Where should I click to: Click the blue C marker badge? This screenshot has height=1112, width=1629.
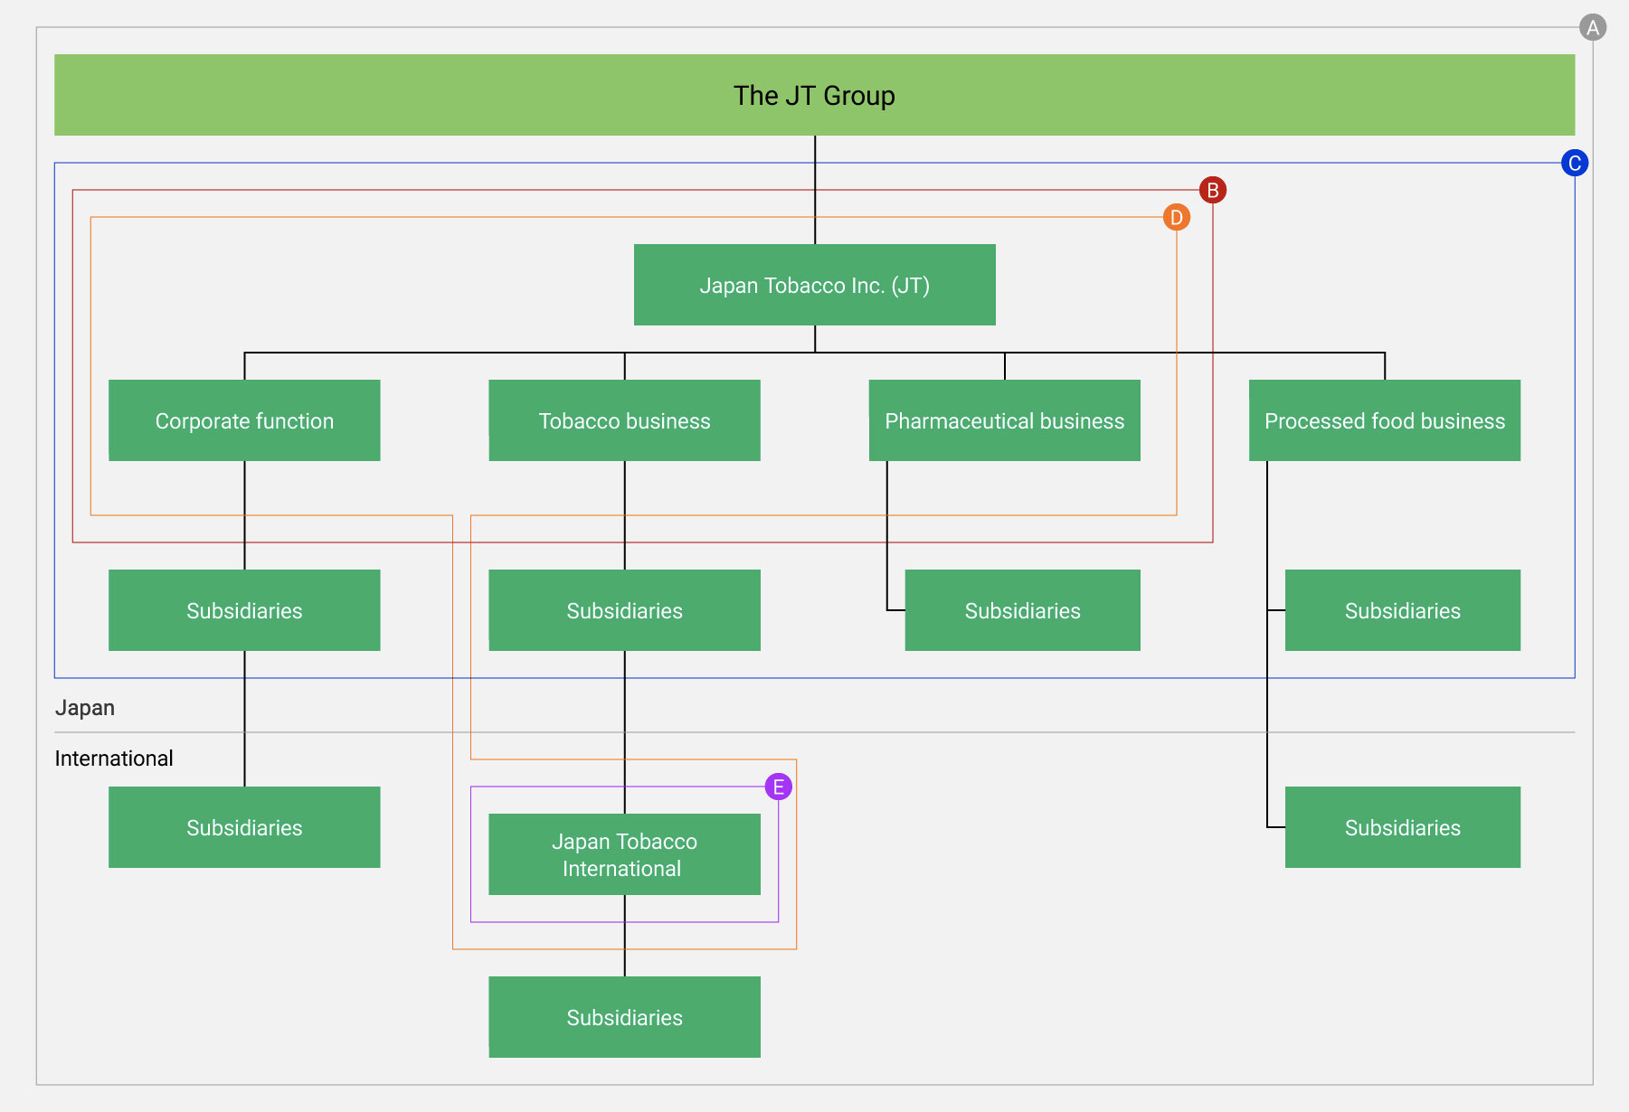pos(1574,164)
